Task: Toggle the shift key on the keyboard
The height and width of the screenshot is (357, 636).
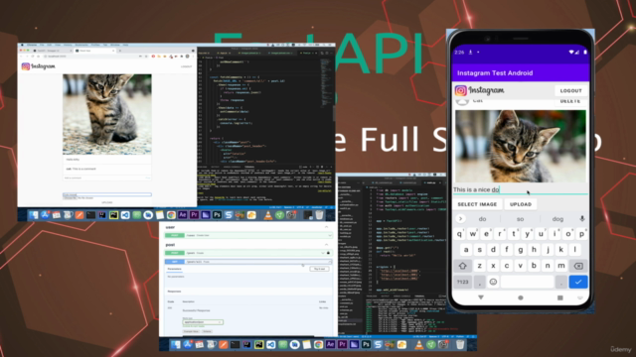Action: click(x=462, y=266)
